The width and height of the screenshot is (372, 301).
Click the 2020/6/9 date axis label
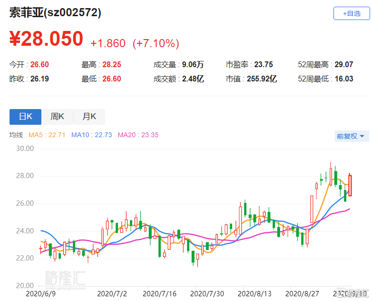40,294
